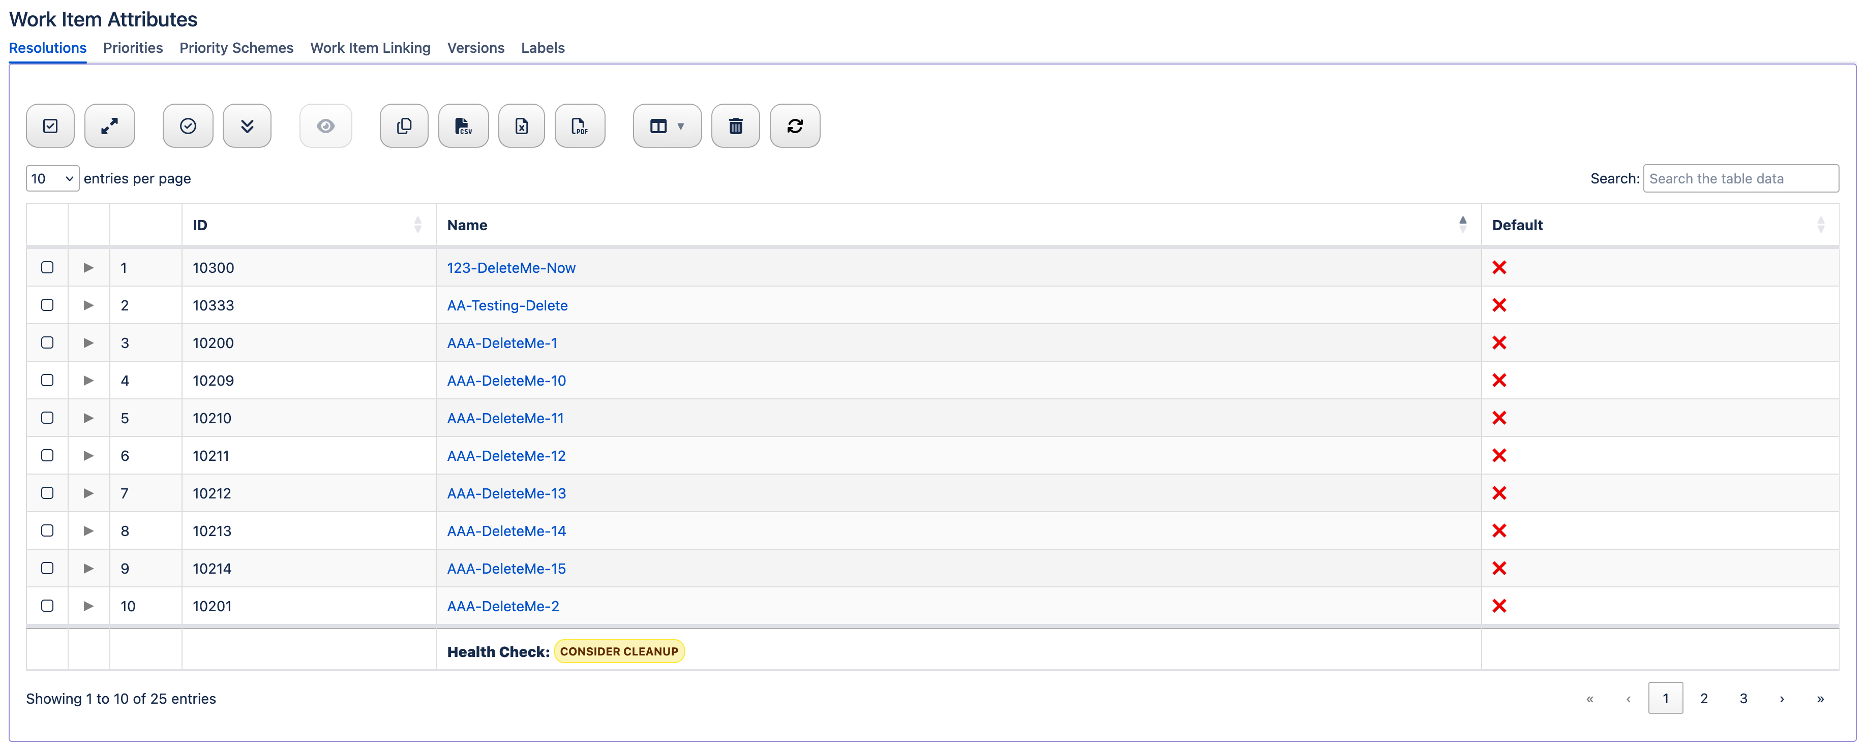This screenshot has height=752, width=1866.
Task: Open the Work Item Linking tab
Action: pos(370,48)
